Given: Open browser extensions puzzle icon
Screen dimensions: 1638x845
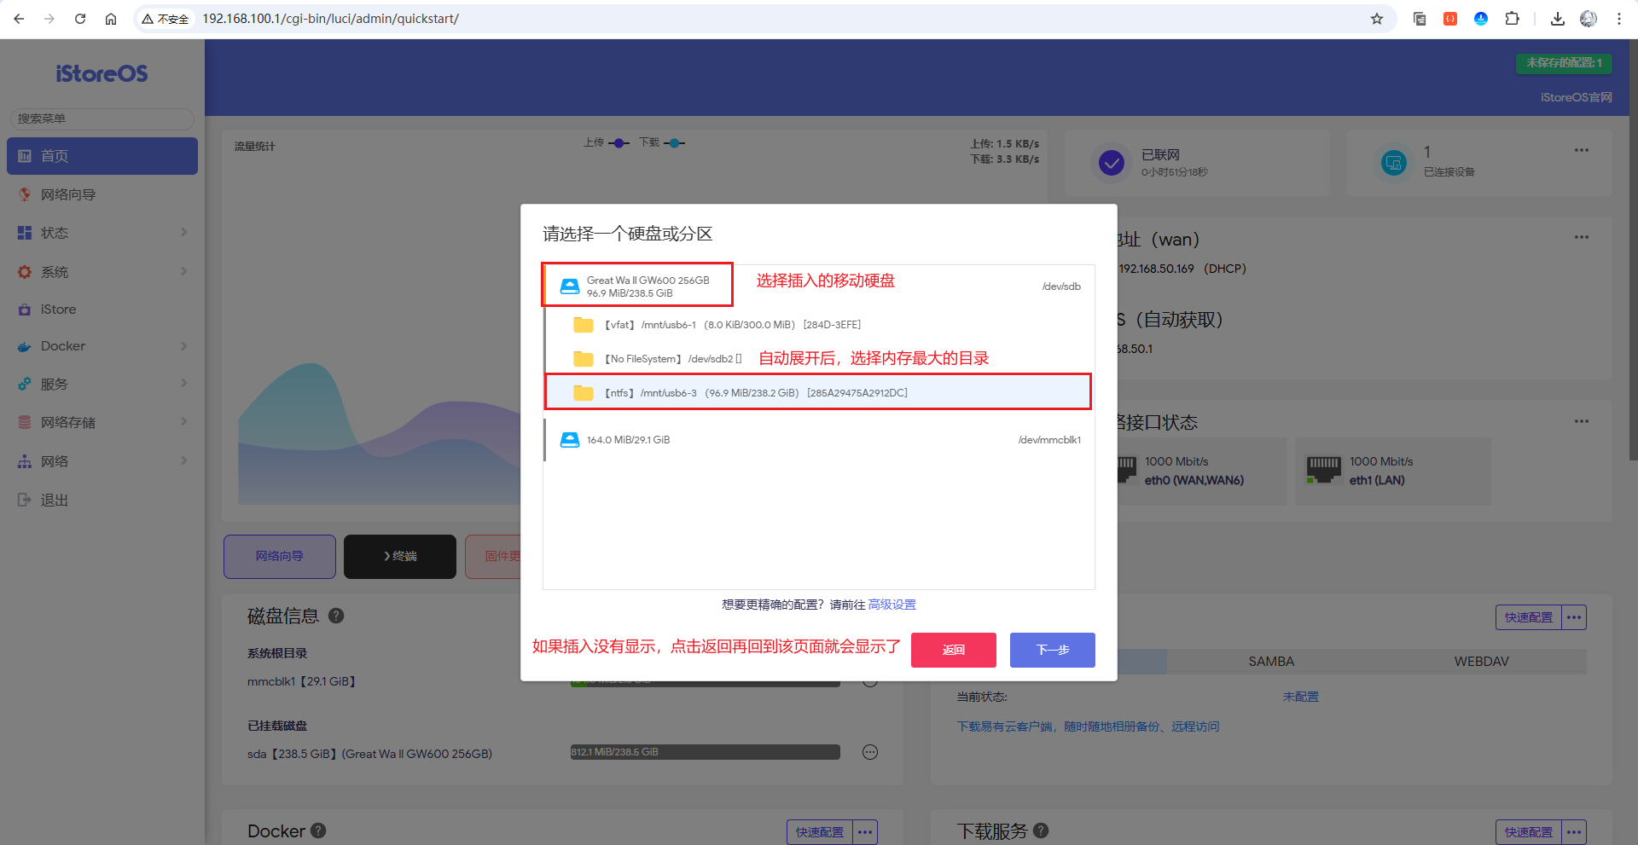Looking at the screenshot, I should [x=1512, y=19].
